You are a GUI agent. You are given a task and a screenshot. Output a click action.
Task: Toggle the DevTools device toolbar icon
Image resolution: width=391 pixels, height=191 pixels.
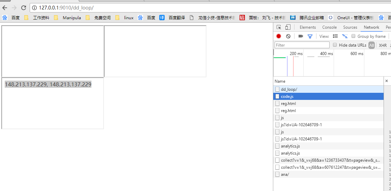[288, 27]
